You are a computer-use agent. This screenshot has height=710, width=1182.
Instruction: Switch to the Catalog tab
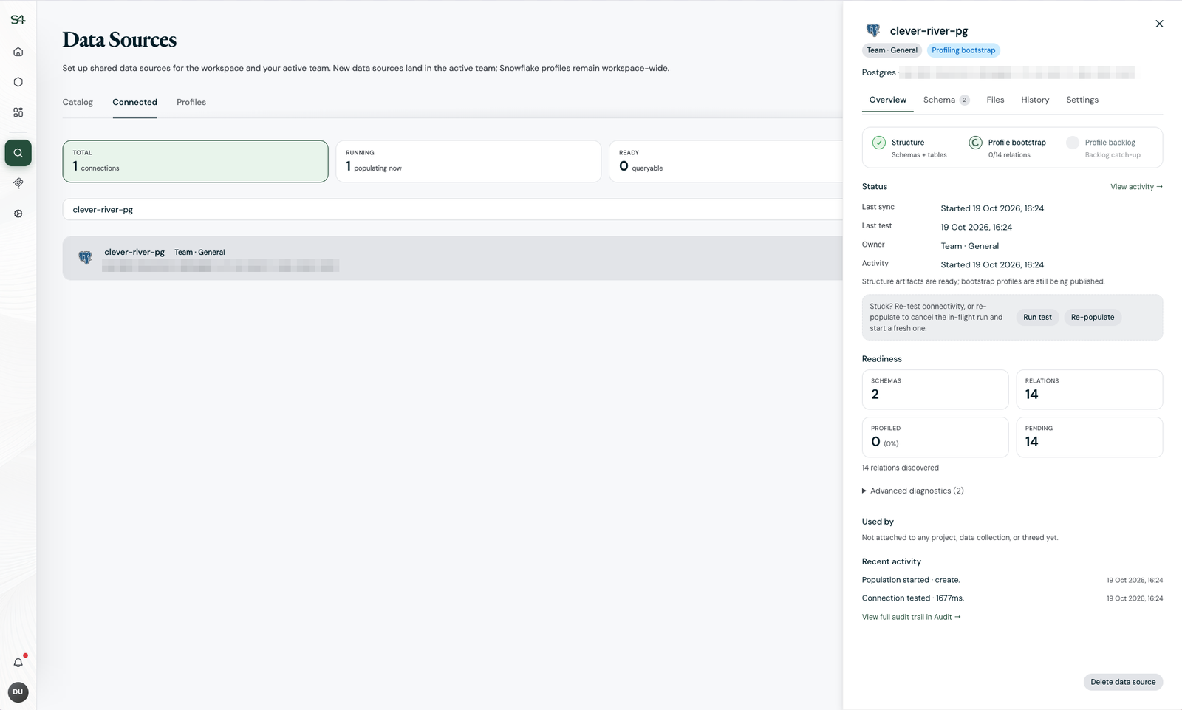coord(78,102)
